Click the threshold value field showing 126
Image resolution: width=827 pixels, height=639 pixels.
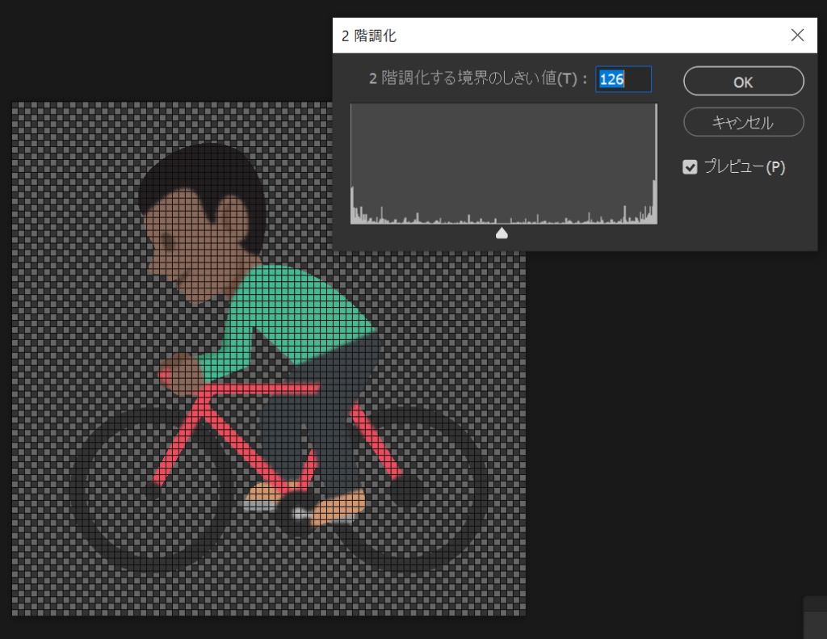(623, 79)
